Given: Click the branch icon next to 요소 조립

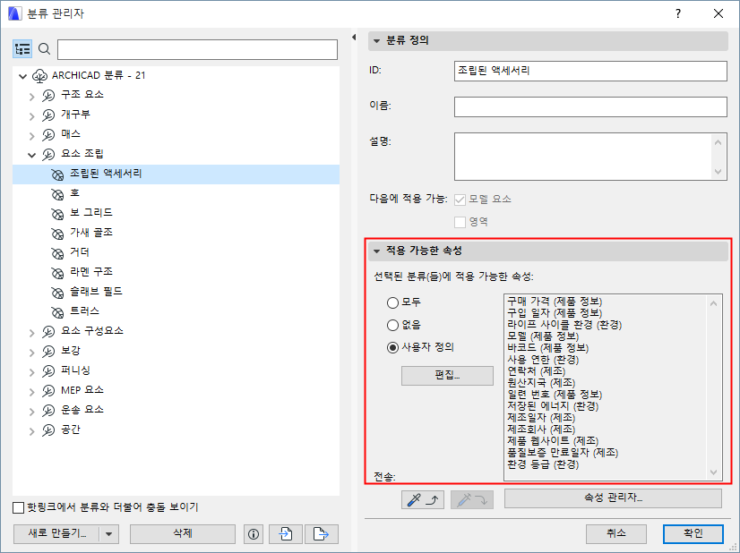Looking at the screenshot, I should [48, 155].
